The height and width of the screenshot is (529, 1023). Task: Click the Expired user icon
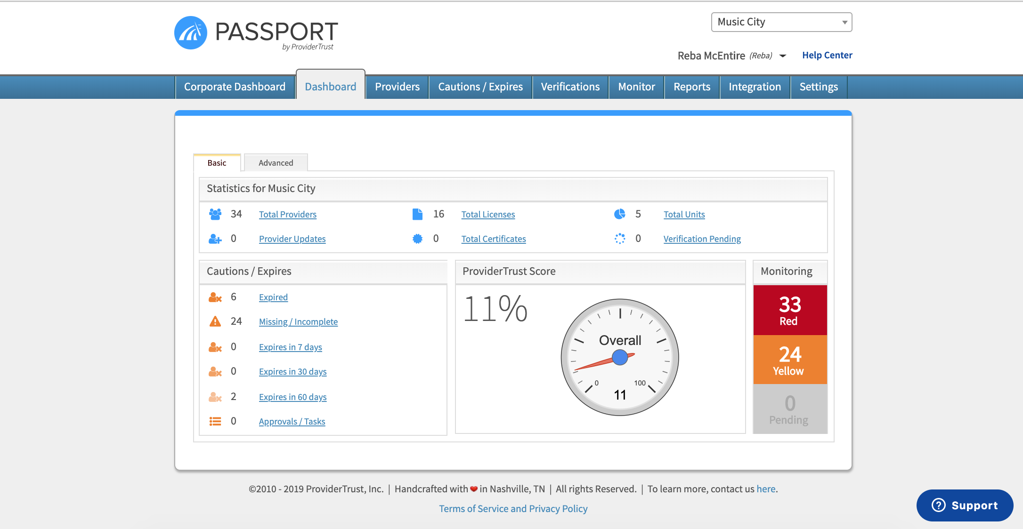pos(215,297)
